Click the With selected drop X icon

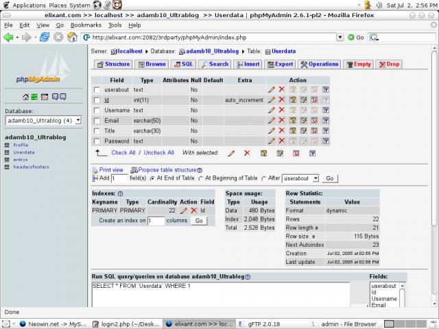[247, 153]
